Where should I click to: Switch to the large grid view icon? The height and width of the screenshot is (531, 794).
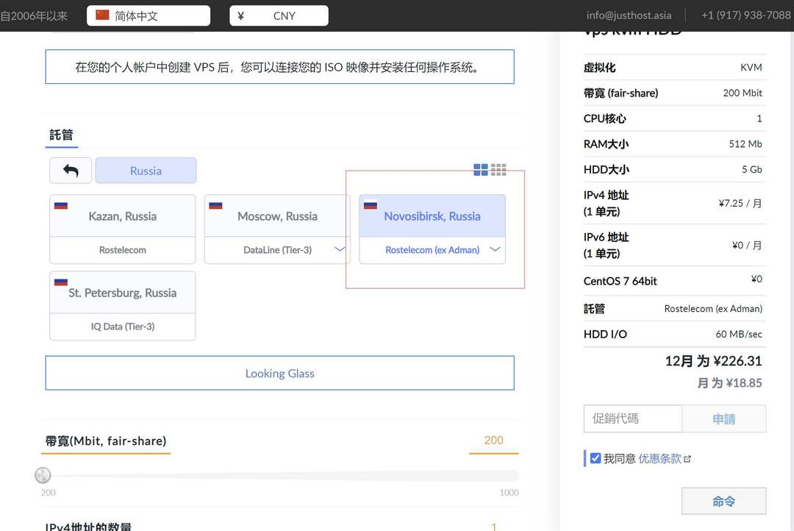pos(479,169)
